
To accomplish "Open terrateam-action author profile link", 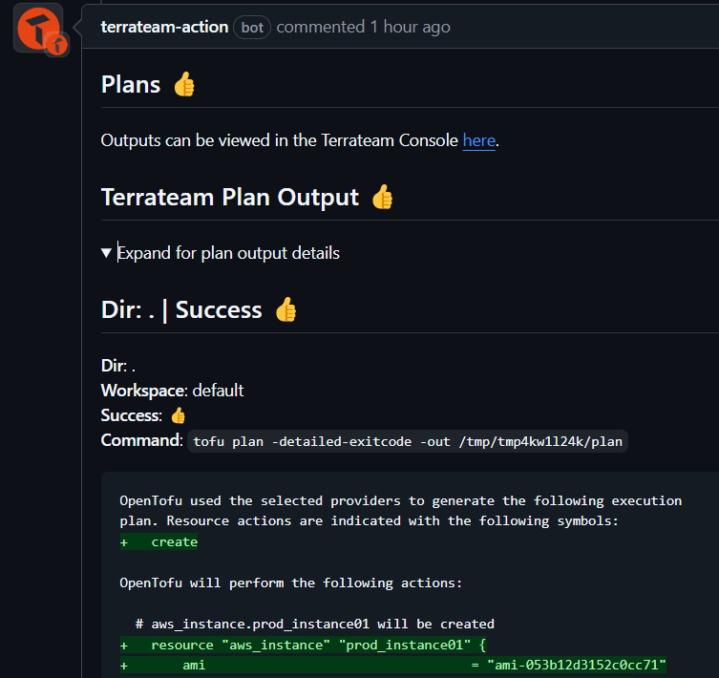I will click(164, 27).
